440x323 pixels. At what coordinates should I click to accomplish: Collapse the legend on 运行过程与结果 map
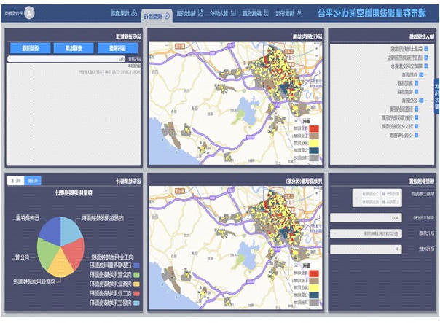(296, 121)
